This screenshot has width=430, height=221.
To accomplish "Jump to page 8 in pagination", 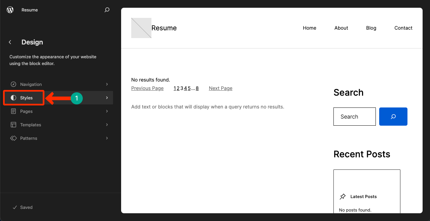I will [x=197, y=88].
